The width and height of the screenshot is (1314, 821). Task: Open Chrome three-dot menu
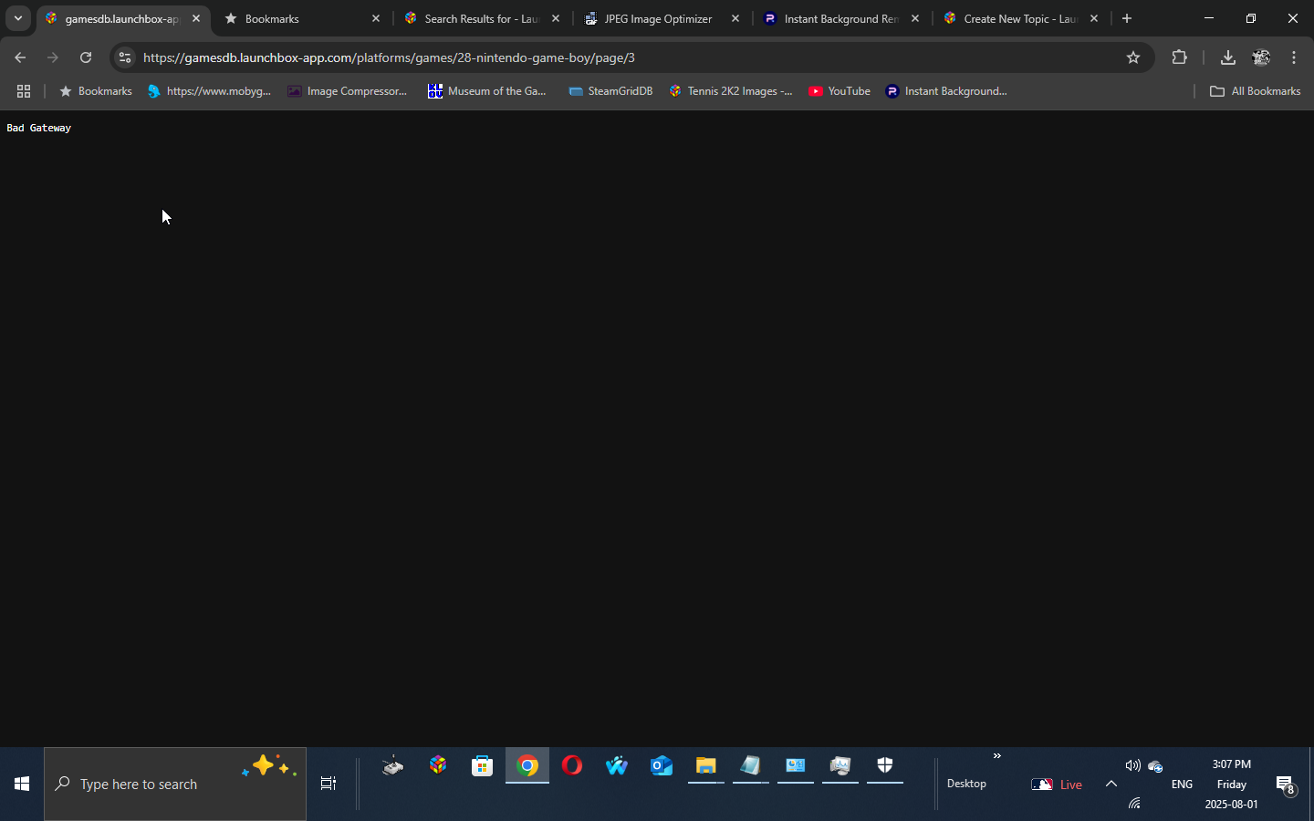[1294, 57]
